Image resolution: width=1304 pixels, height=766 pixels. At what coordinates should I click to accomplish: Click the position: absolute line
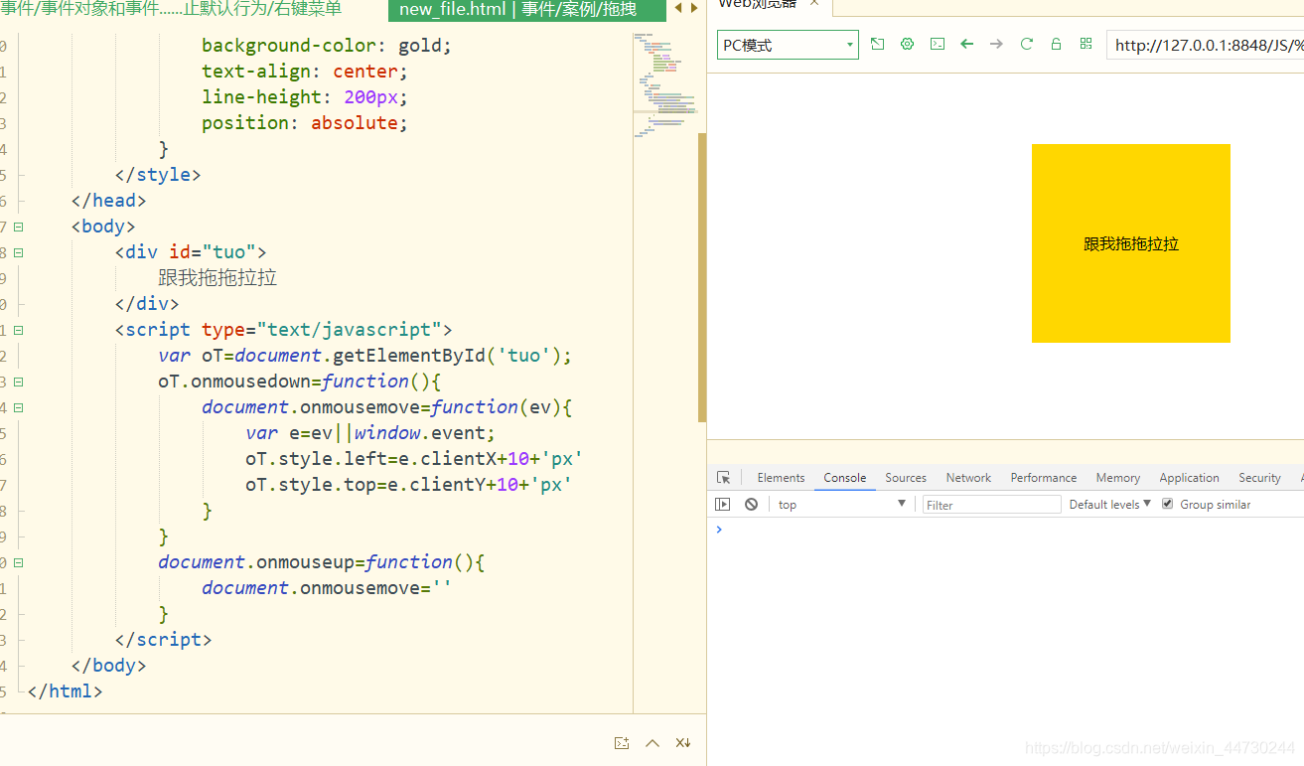point(305,123)
